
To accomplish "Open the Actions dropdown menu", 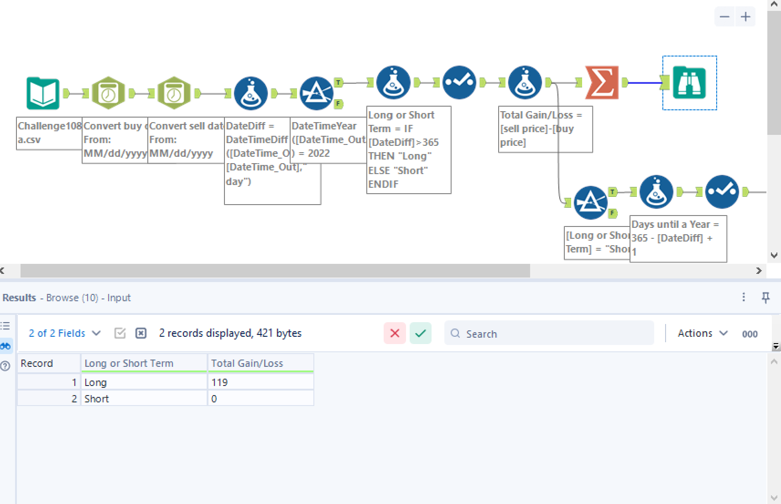I will (703, 333).
